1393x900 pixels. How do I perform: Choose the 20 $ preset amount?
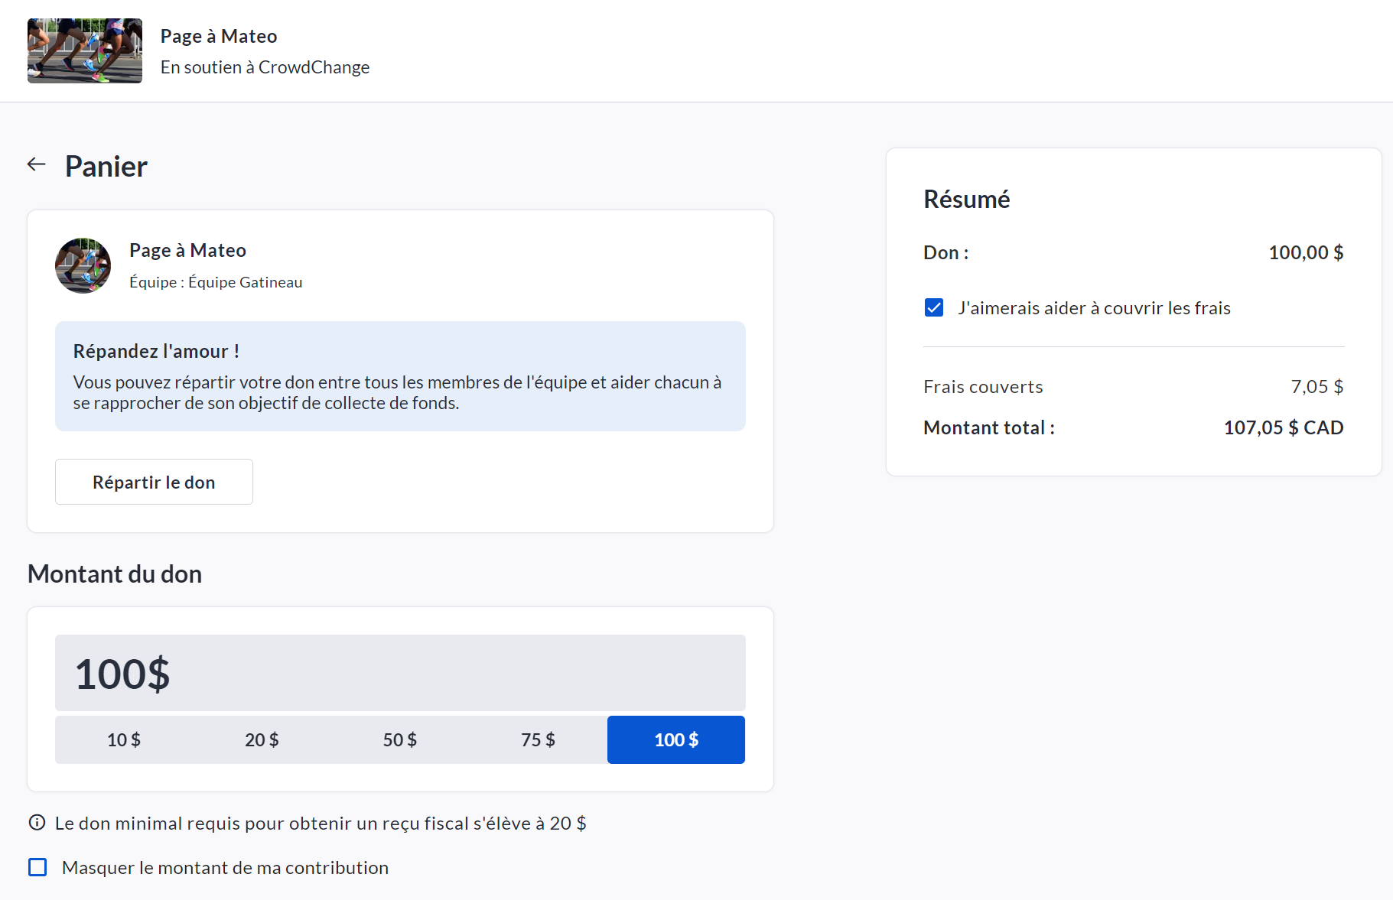(262, 739)
